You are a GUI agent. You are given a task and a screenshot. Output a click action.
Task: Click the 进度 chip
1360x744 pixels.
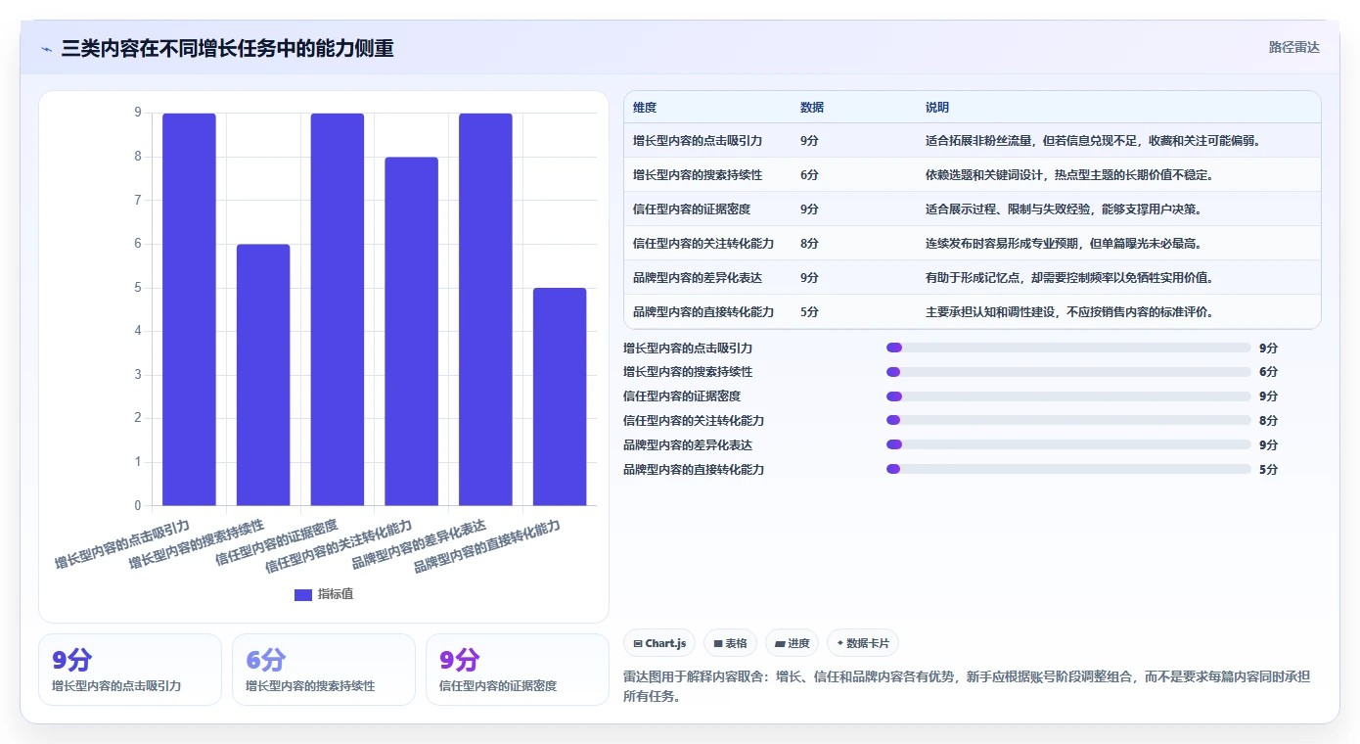[x=793, y=643]
